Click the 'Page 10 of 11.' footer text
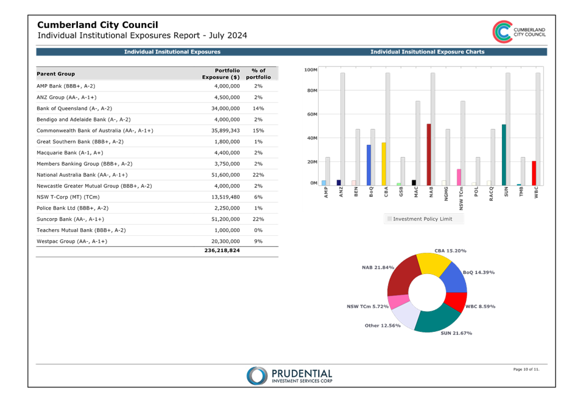The image size is (583, 402). pyautogui.click(x=526, y=369)
